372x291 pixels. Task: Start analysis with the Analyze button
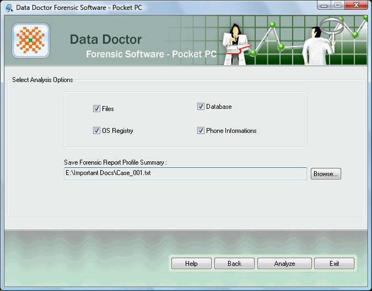[x=284, y=264]
